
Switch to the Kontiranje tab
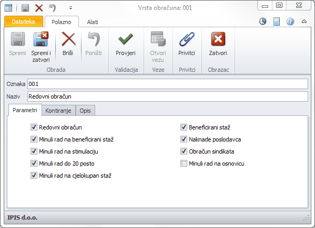[x=58, y=111]
